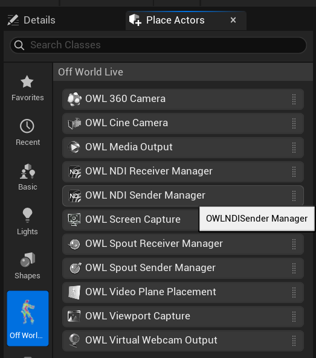Select OWL NDI Receiver Manager actor
The width and height of the screenshot is (316, 358).
183,171
